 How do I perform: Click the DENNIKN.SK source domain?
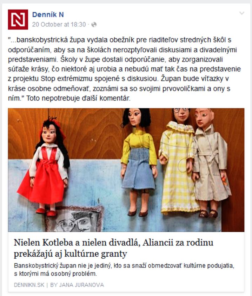(x=29, y=285)
